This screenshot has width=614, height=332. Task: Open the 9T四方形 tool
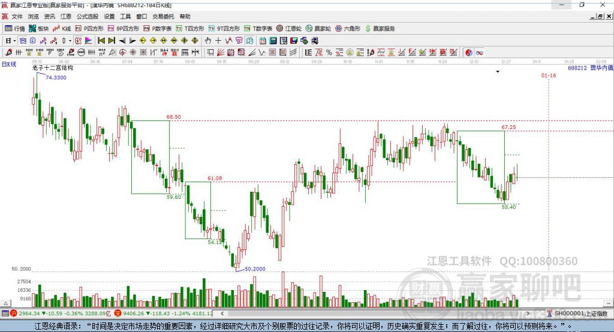pyautogui.click(x=224, y=29)
